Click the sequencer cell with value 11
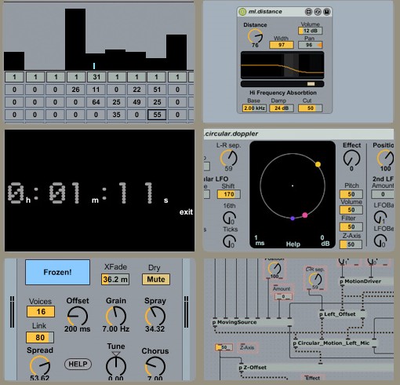Viewport: 400px width, 385px height. (x=96, y=90)
